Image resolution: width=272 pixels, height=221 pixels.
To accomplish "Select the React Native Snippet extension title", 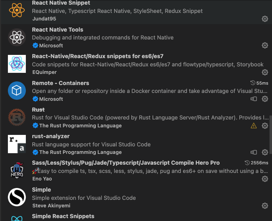I will click(61, 3).
